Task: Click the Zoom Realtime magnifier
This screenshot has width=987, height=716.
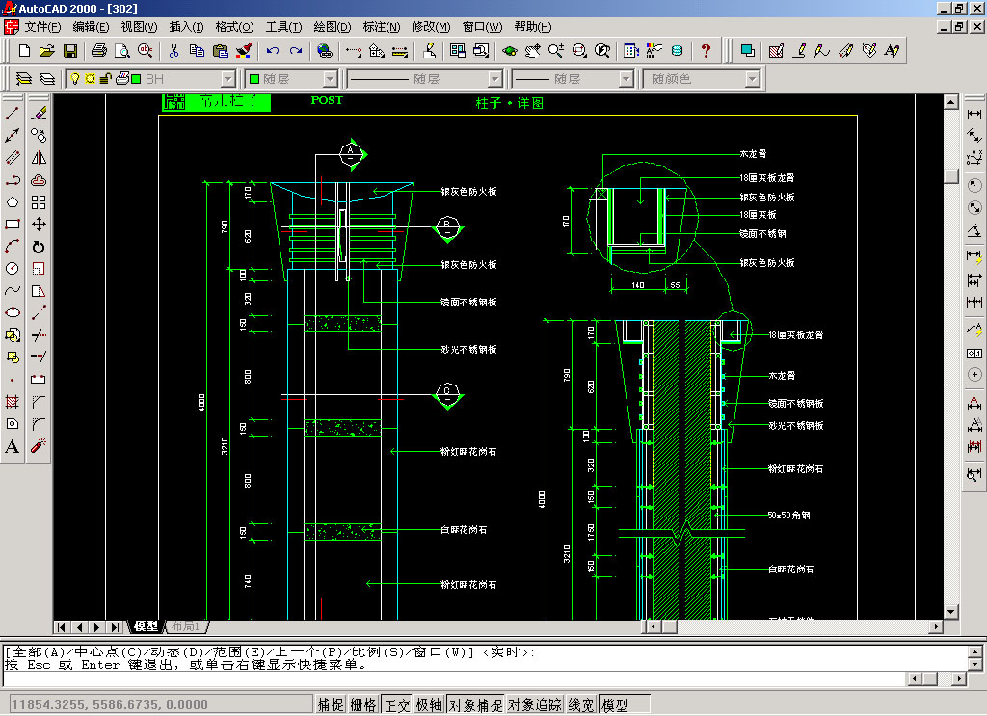Action: (556, 51)
